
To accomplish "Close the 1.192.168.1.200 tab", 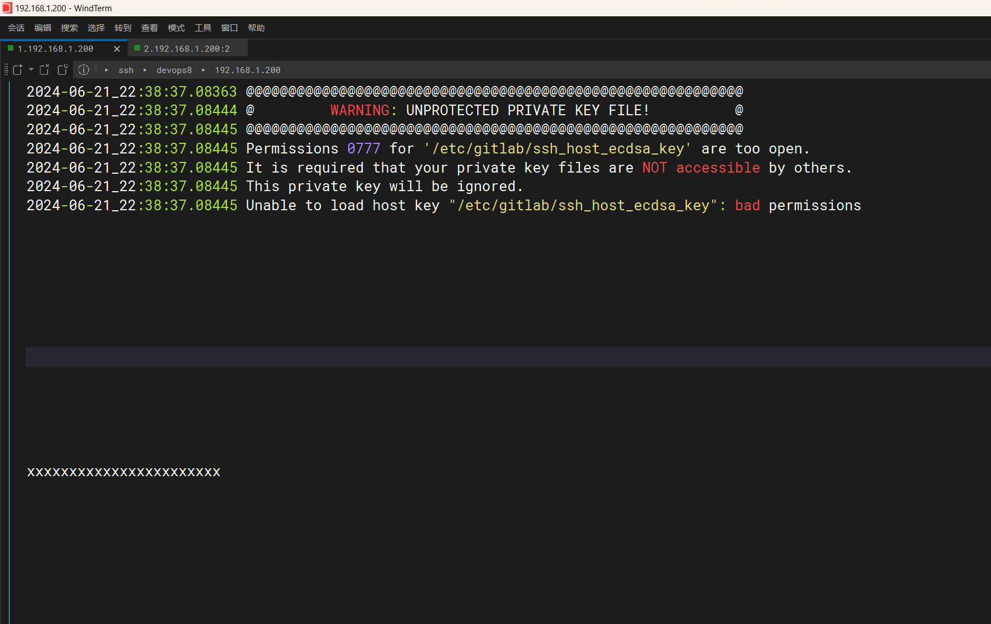I will (117, 49).
